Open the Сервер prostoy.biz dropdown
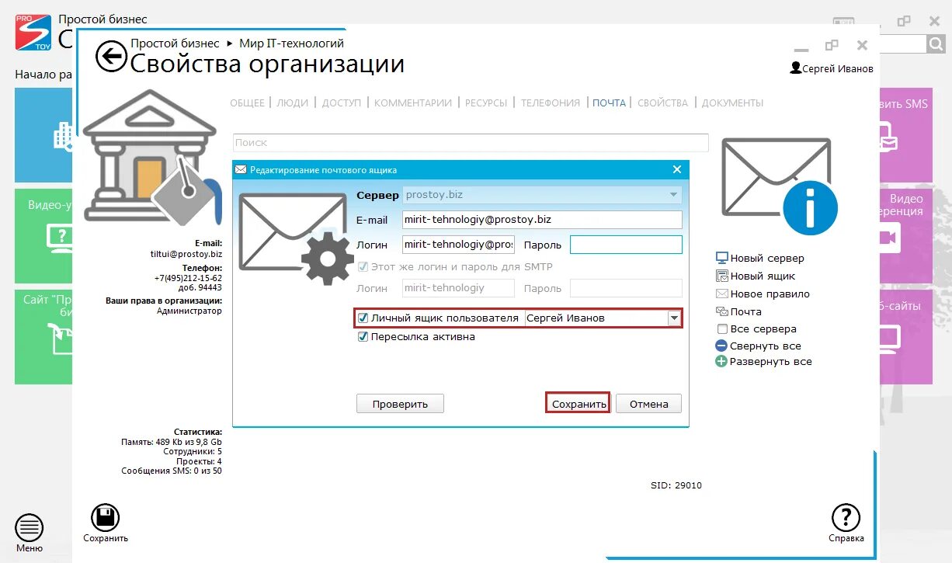The height and width of the screenshot is (563, 952). point(542,196)
